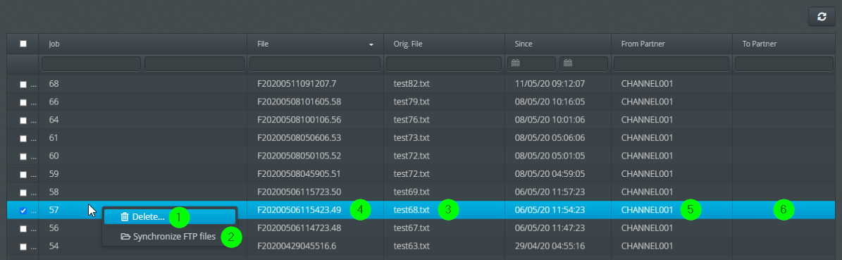Click the File column sort arrow
The width and height of the screenshot is (842, 260).
coord(371,44)
